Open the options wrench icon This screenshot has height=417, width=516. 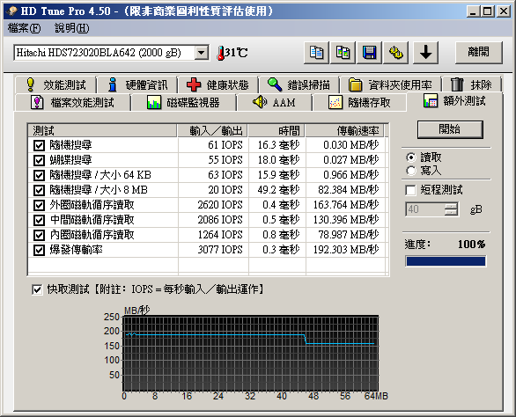pos(396,53)
